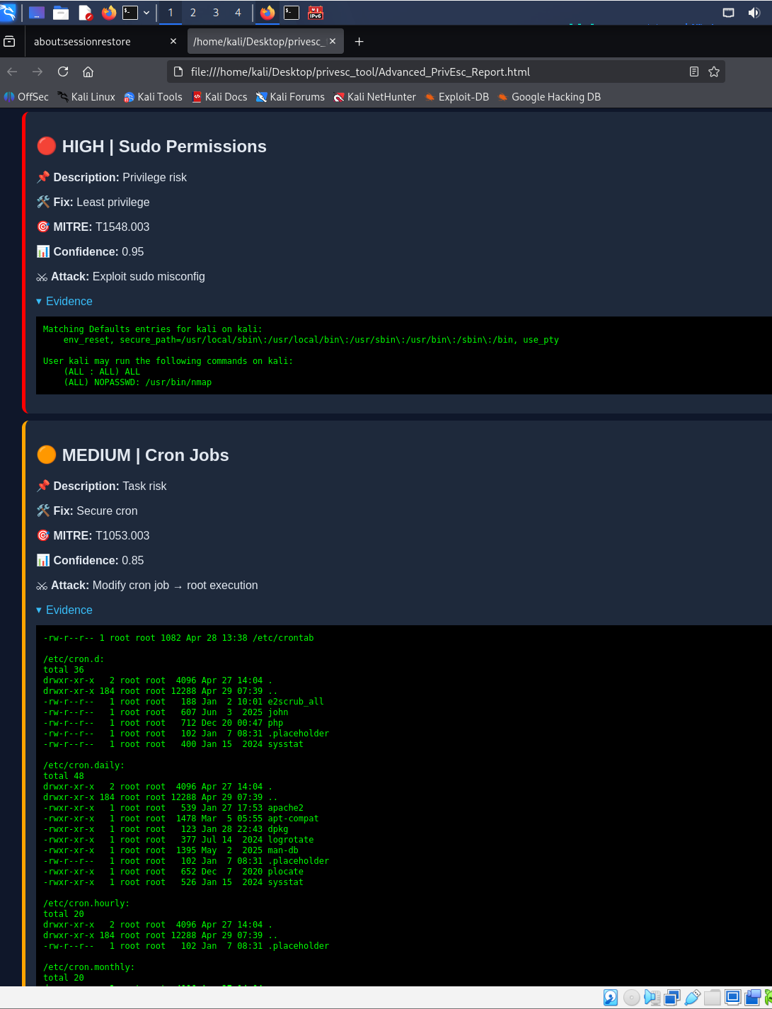Close the privesc report tab
Screen dimensions: 772x1009
333,42
